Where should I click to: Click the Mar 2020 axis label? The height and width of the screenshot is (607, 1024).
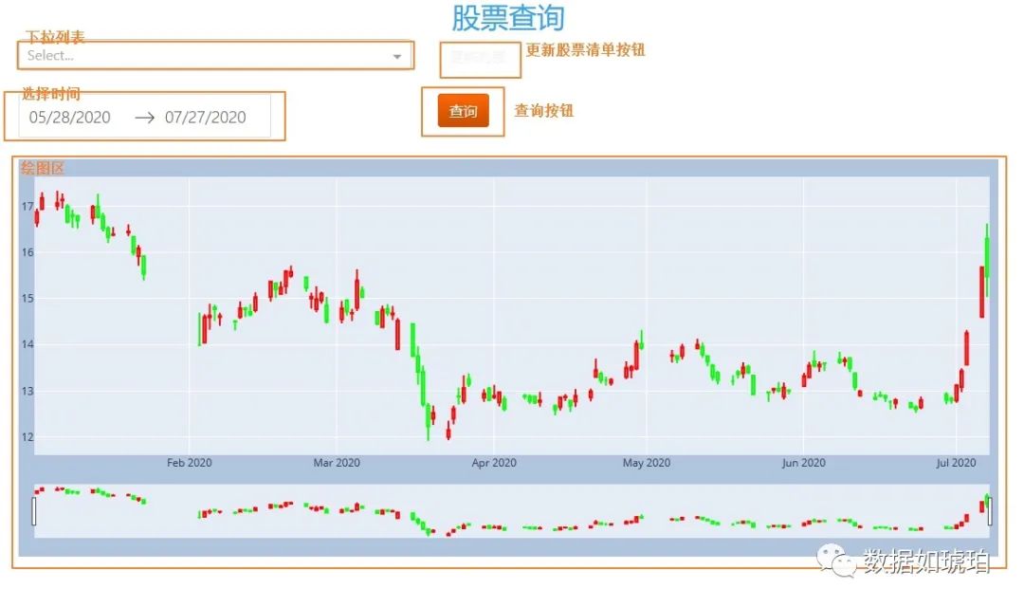coord(337,463)
